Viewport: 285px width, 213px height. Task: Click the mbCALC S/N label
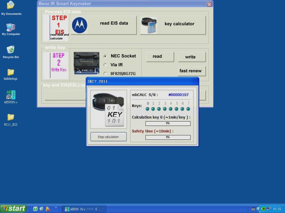145,95
